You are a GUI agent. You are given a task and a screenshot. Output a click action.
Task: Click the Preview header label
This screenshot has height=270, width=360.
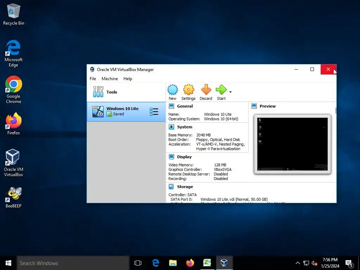pos(268,106)
